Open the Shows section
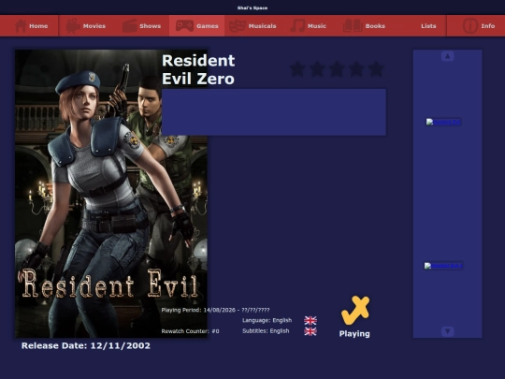 [141, 26]
